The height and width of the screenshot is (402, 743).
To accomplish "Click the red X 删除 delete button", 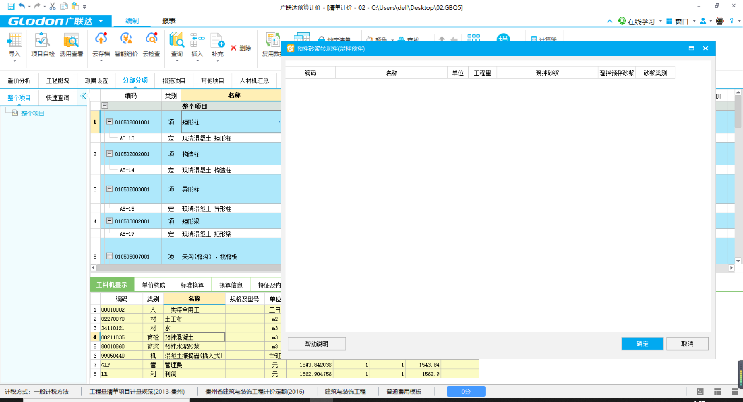I will pyautogui.click(x=241, y=48).
